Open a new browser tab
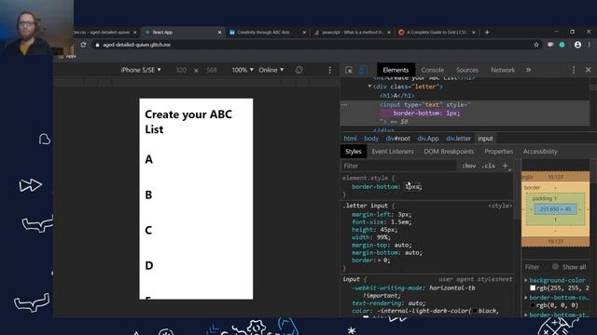The height and width of the screenshot is (335, 597). point(487,33)
